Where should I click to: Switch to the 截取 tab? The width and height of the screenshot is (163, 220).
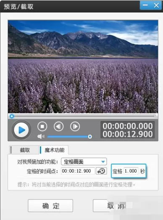pyautogui.click(x=24, y=150)
